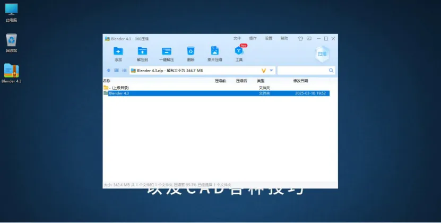Image resolution: width=441 pixels, height=223 pixels.
Task: Expand the path bar dropdown arrow
Action: coord(271,71)
